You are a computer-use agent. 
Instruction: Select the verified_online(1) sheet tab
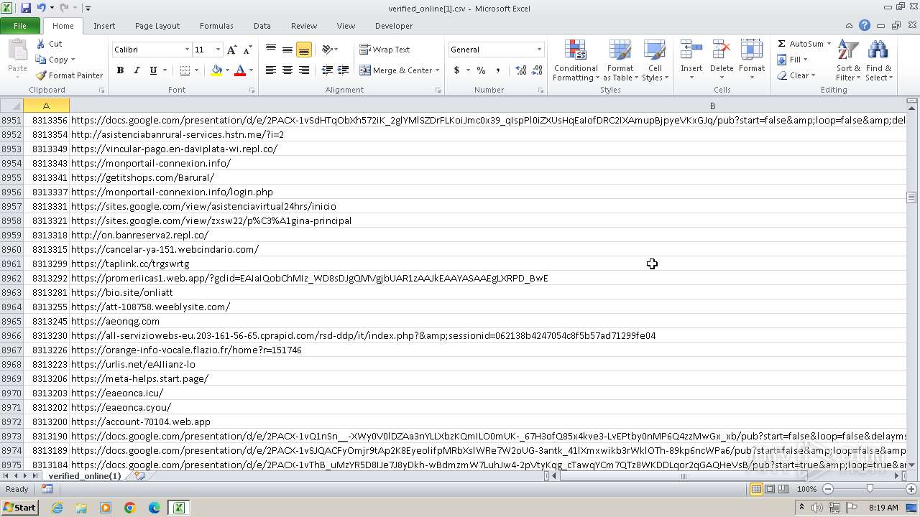point(85,476)
